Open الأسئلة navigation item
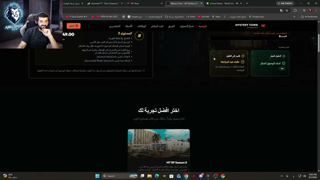 click(129, 26)
